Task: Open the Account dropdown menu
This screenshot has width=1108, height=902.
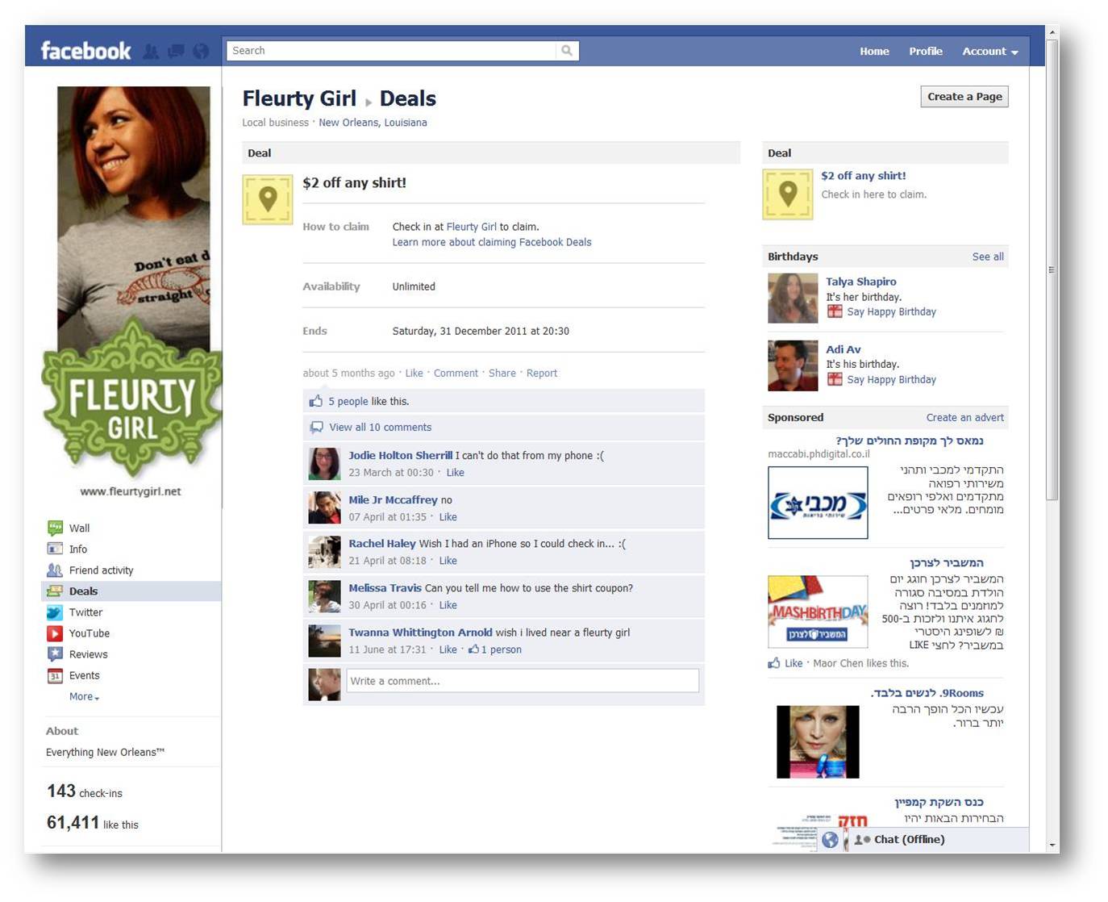Action: click(990, 52)
